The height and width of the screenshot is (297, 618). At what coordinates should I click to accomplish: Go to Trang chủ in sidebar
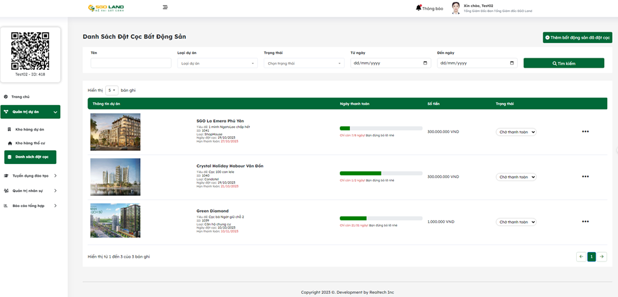pyautogui.click(x=20, y=97)
